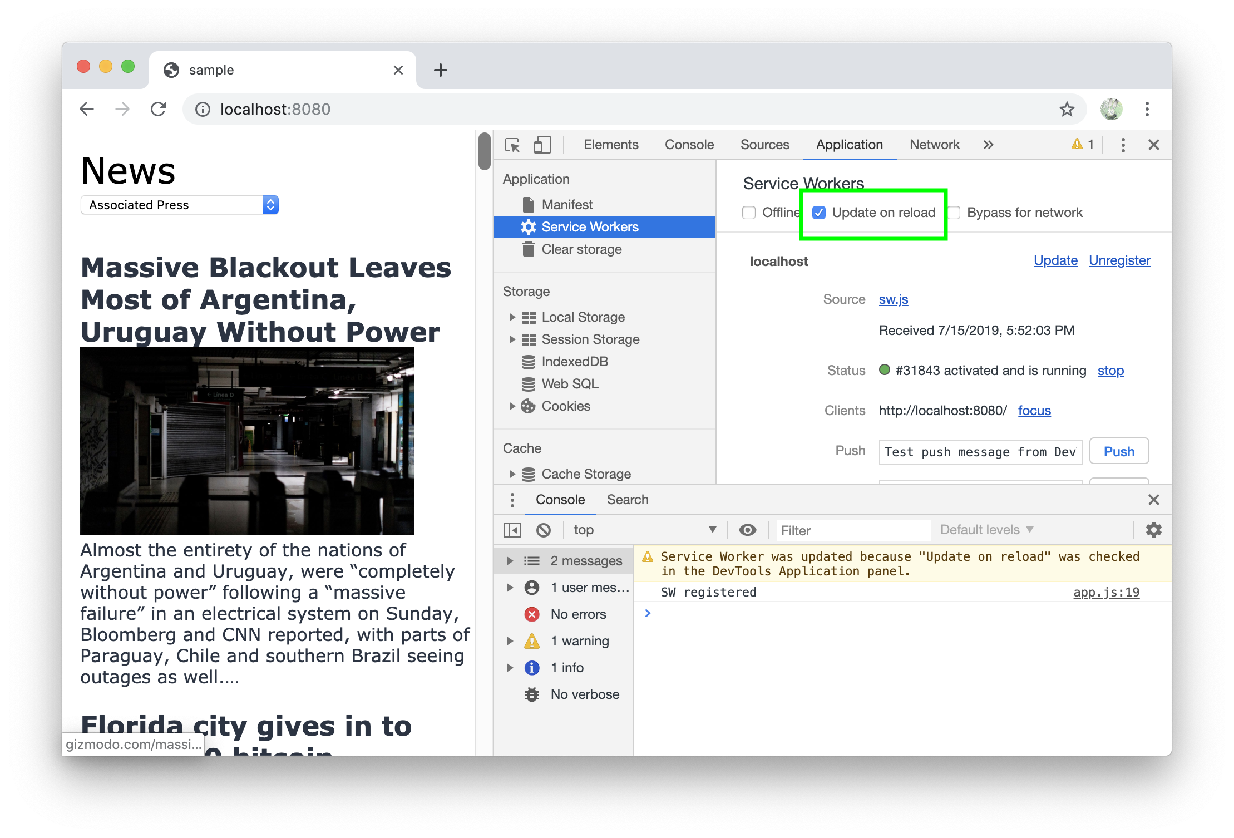Image resolution: width=1234 pixels, height=838 pixels.
Task: Click the page vertical scrollbar thumb
Action: pyautogui.click(x=484, y=151)
